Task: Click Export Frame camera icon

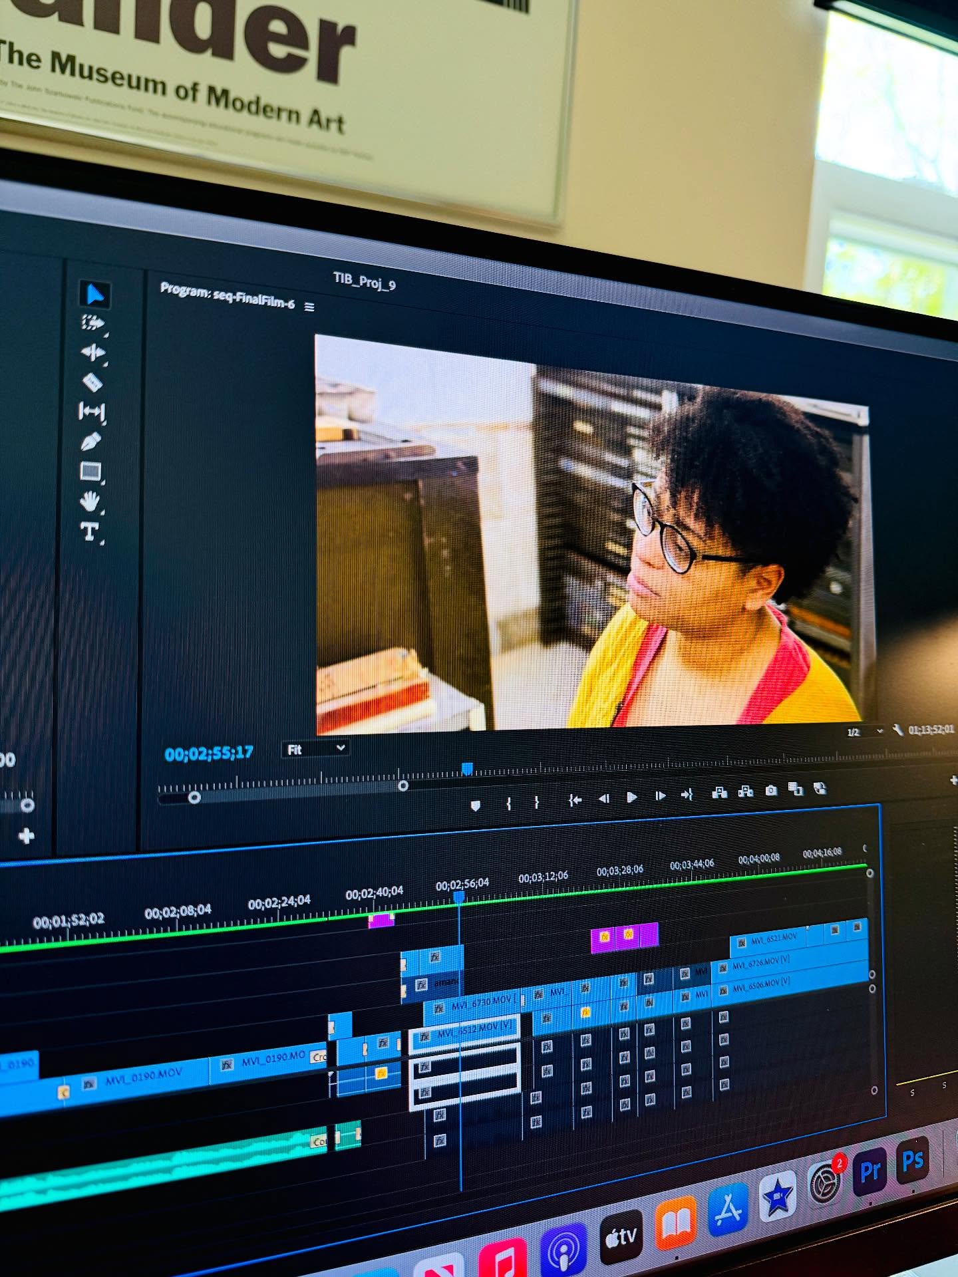Action: pyautogui.click(x=770, y=790)
